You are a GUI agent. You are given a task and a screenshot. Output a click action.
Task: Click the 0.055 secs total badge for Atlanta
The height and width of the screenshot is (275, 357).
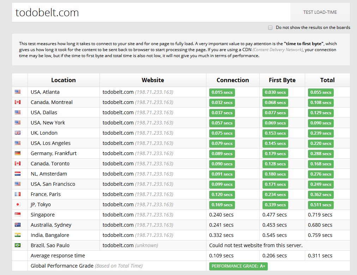(321, 92)
